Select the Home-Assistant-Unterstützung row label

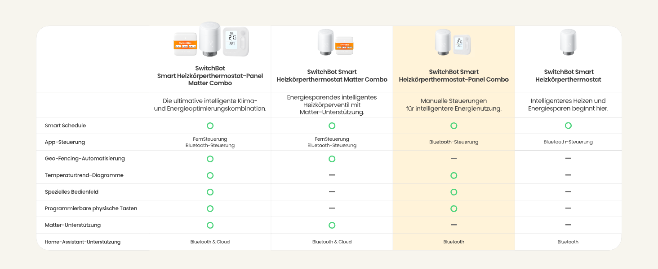[82, 242]
